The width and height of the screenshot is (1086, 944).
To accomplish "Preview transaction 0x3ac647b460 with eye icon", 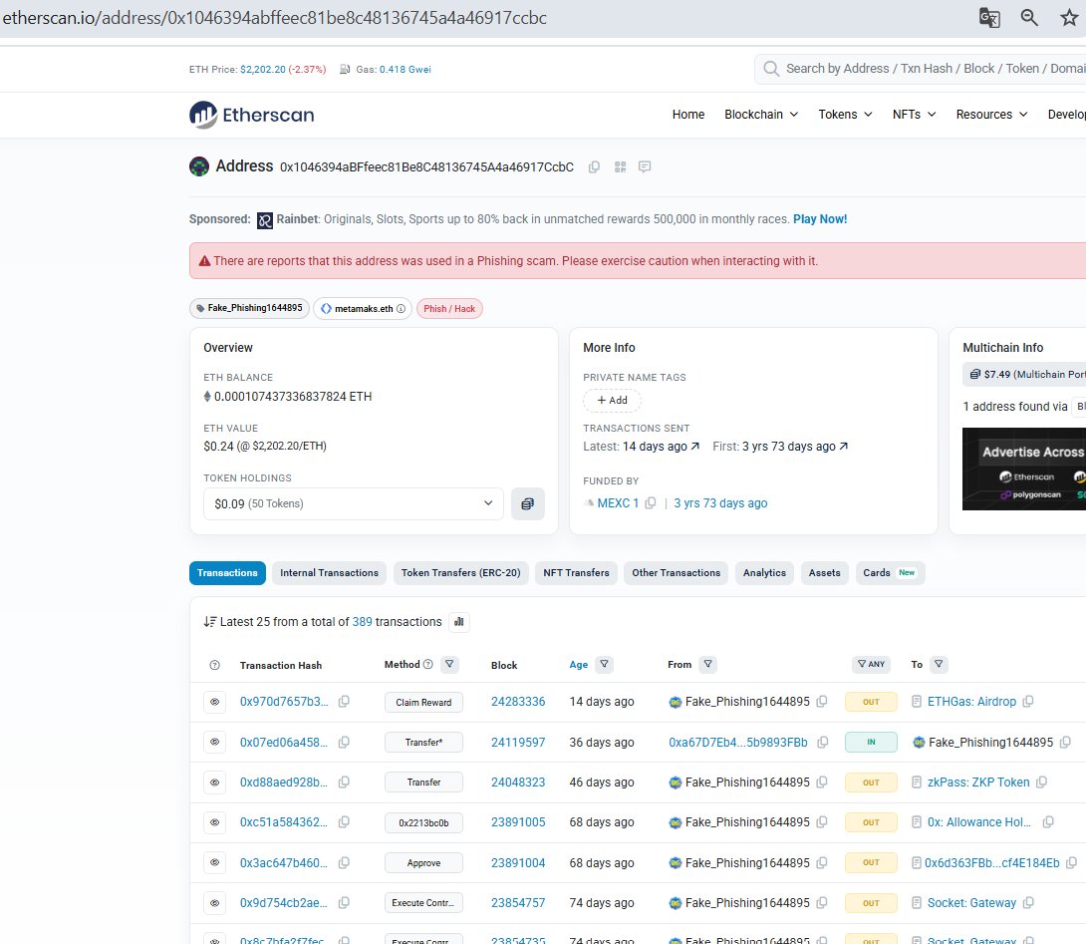I will pyautogui.click(x=214, y=863).
